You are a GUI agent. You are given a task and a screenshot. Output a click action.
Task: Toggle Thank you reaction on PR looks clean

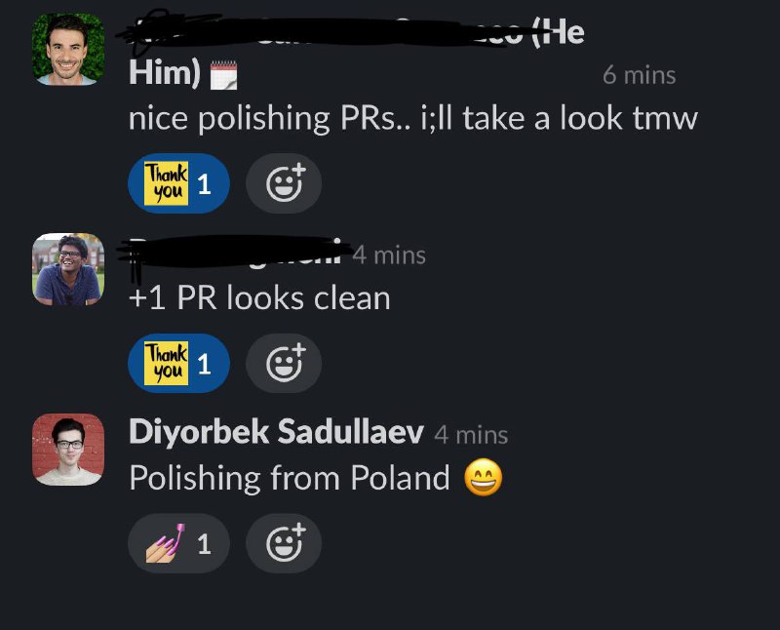click(x=178, y=363)
